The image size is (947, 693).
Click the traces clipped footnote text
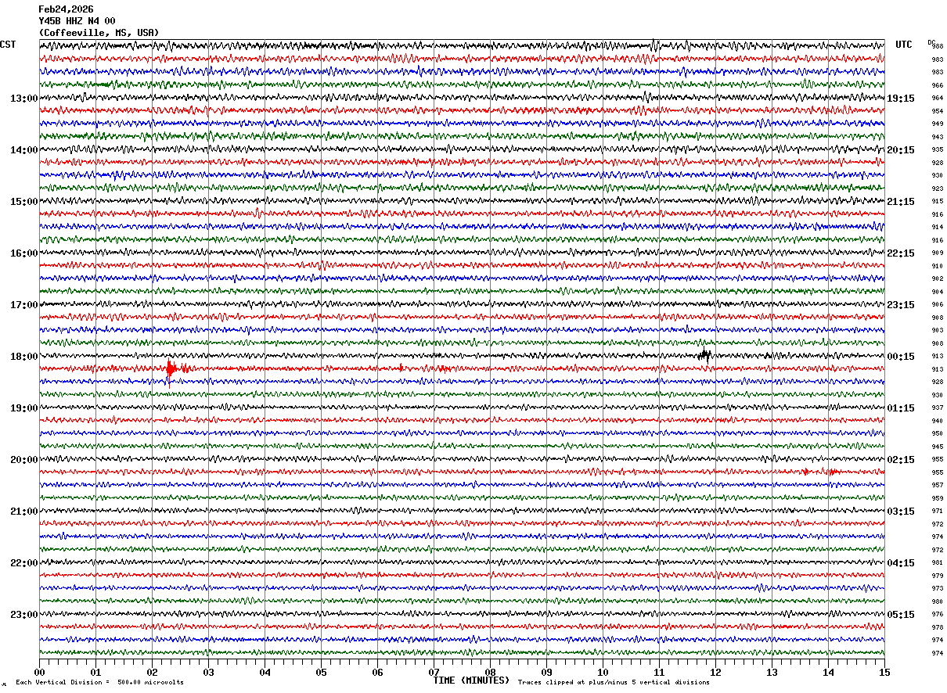click(614, 682)
